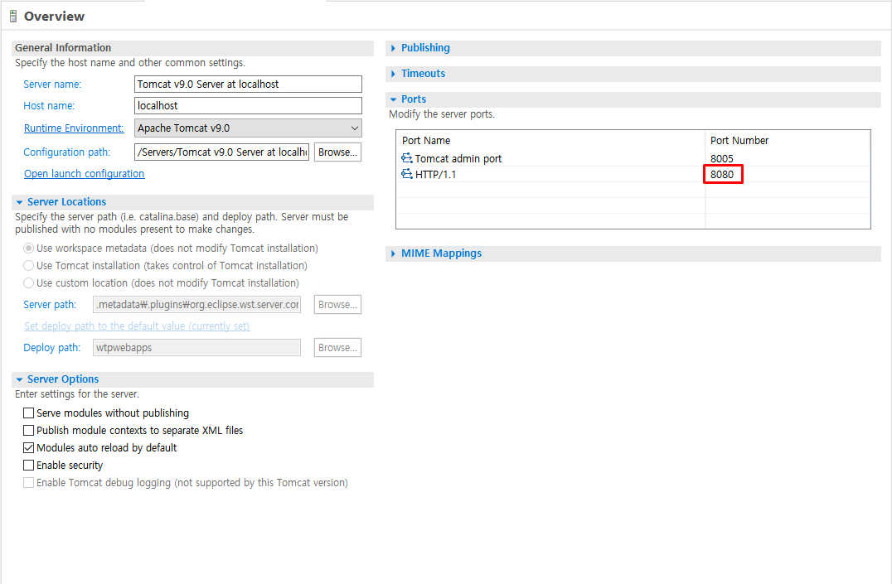The height and width of the screenshot is (584, 892).
Task: Select Use Tomcat installation radio option
Action: pyautogui.click(x=28, y=266)
